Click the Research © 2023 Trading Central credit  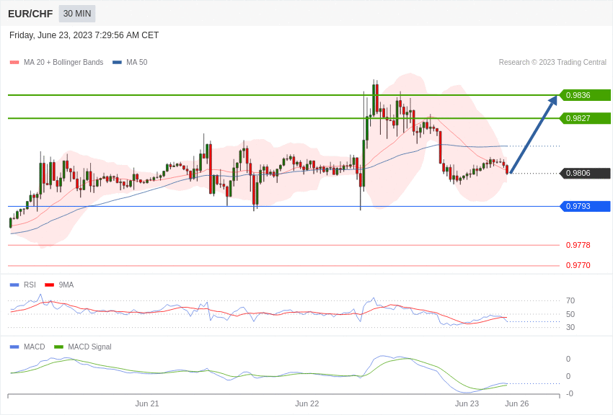(552, 62)
